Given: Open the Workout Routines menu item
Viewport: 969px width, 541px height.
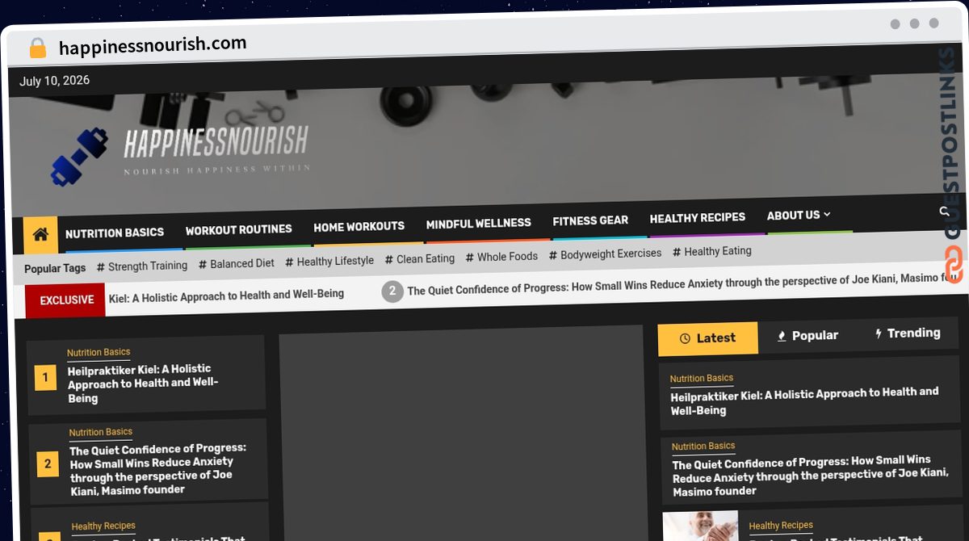Looking at the screenshot, I should (x=239, y=230).
